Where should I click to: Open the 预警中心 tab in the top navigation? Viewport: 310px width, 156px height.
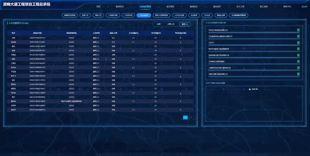[x=287, y=7]
